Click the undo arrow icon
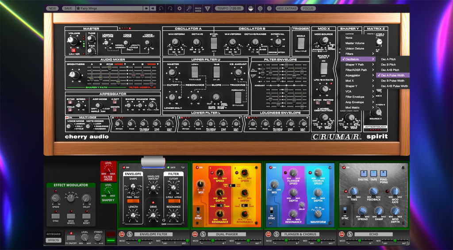 click(161, 8)
